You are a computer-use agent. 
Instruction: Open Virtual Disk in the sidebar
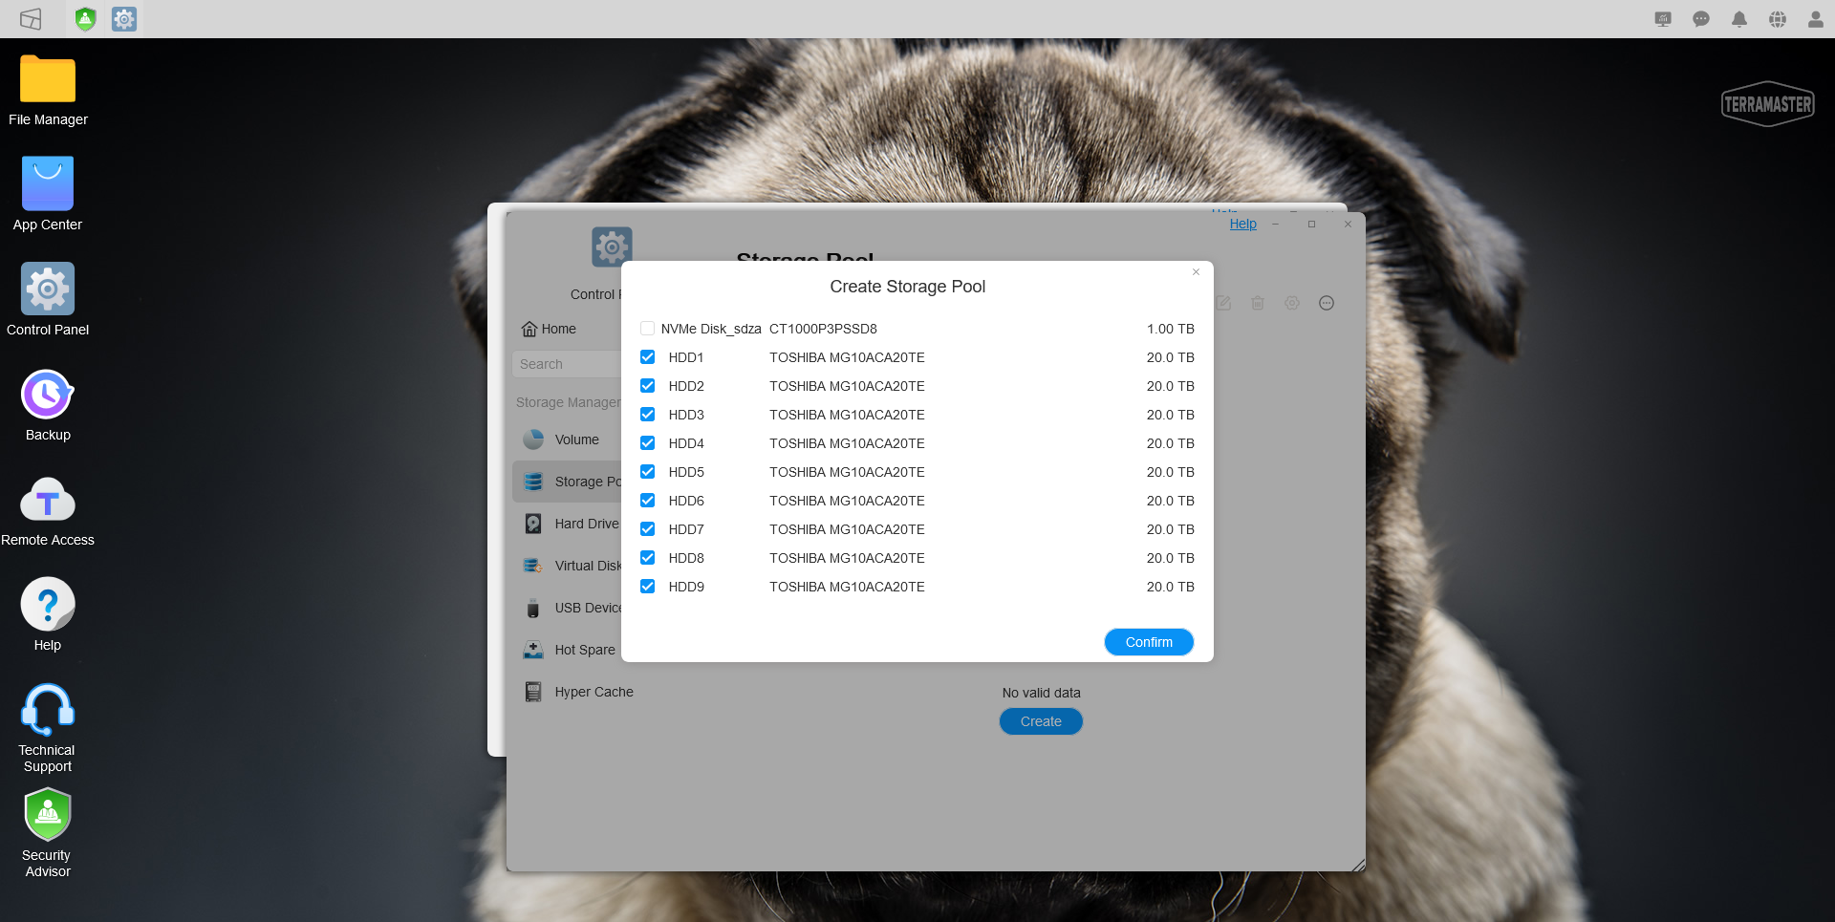tap(567, 566)
